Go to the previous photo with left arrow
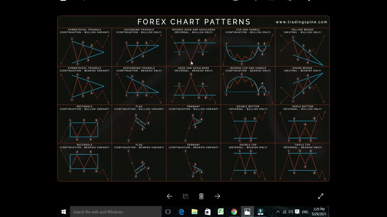 [170, 196]
